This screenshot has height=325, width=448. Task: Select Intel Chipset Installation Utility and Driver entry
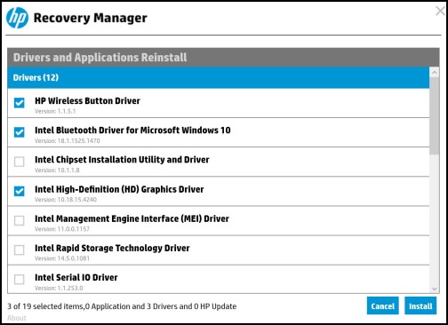tap(219, 162)
